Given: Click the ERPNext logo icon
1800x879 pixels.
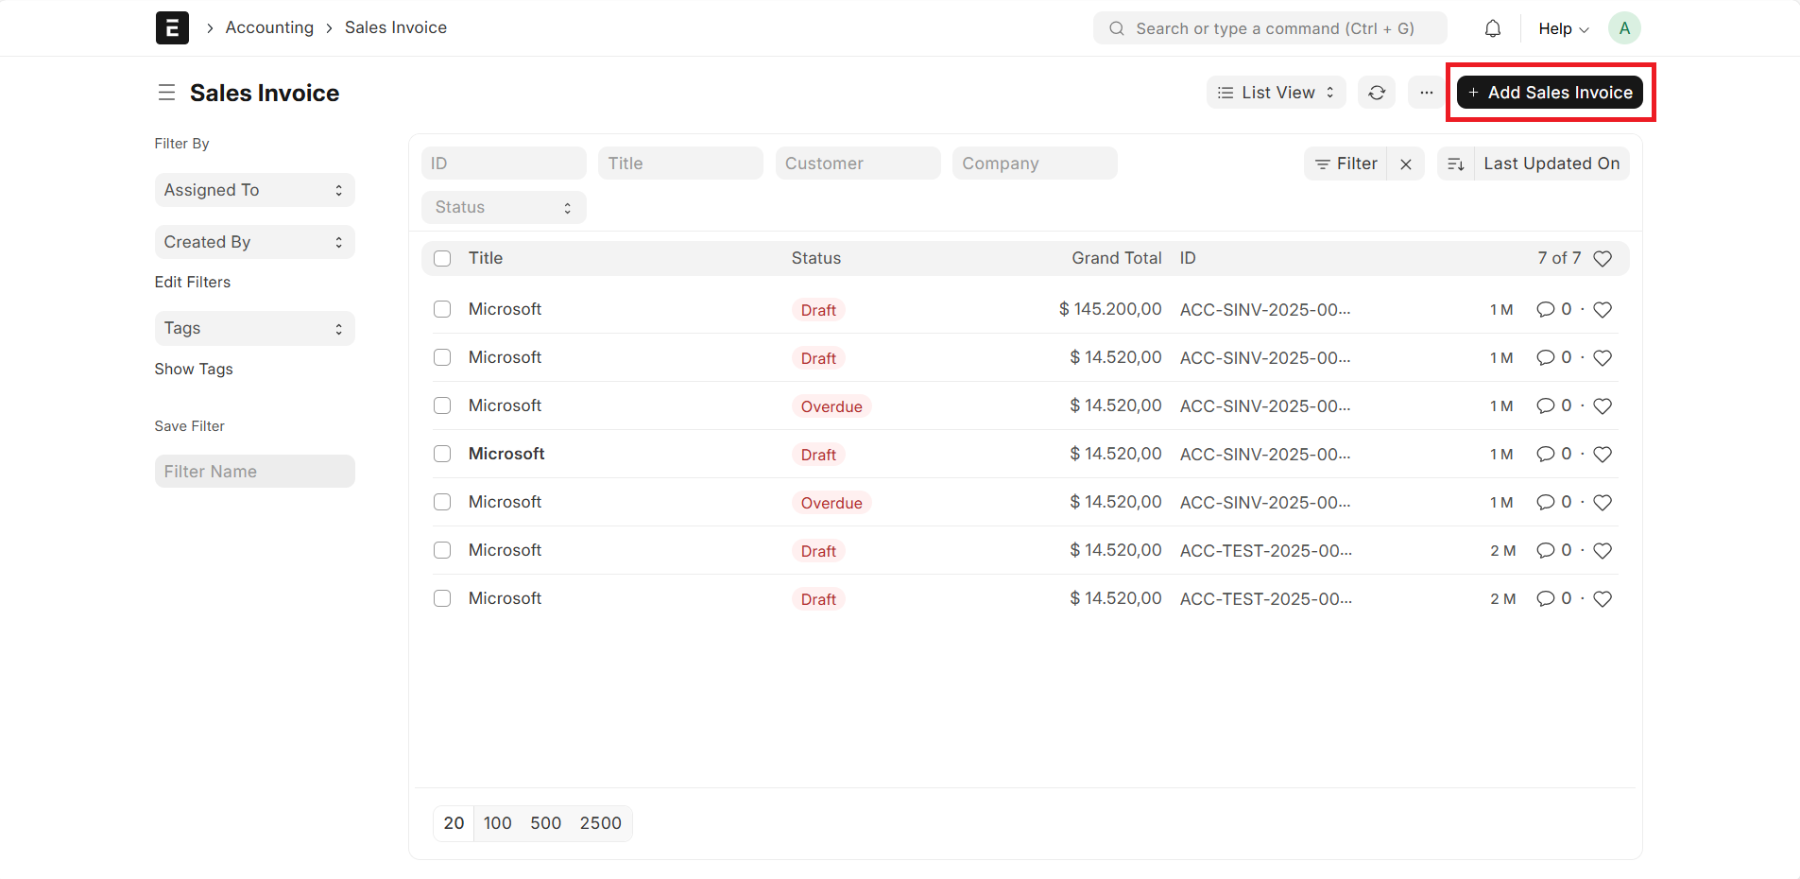Looking at the screenshot, I should click(x=172, y=27).
